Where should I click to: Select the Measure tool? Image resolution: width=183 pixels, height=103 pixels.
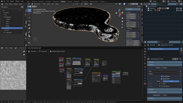[29, 36]
